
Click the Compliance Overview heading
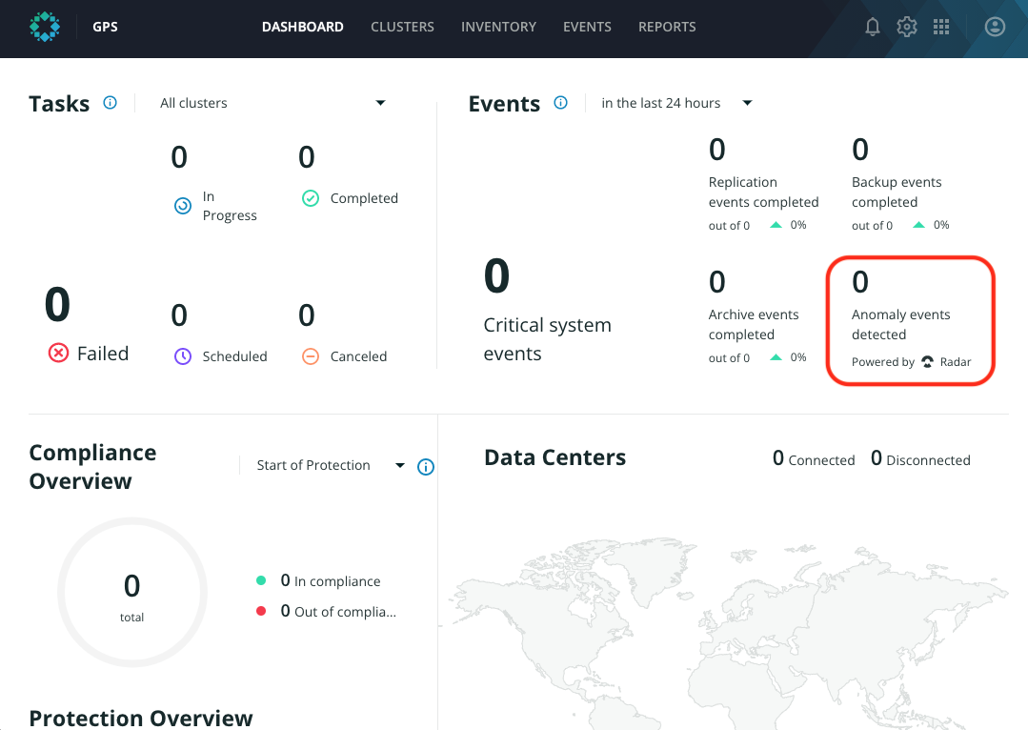click(93, 466)
